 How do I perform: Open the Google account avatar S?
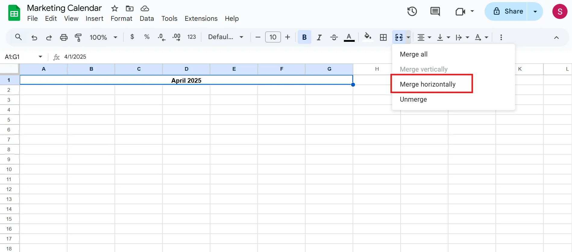[x=560, y=11]
